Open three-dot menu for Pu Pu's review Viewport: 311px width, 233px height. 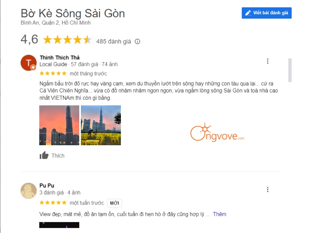pyautogui.click(x=267, y=190)
